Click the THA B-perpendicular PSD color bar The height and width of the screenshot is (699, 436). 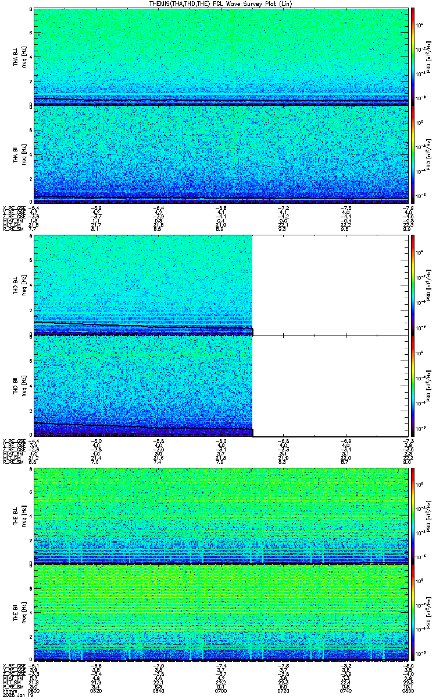[413, 57]
